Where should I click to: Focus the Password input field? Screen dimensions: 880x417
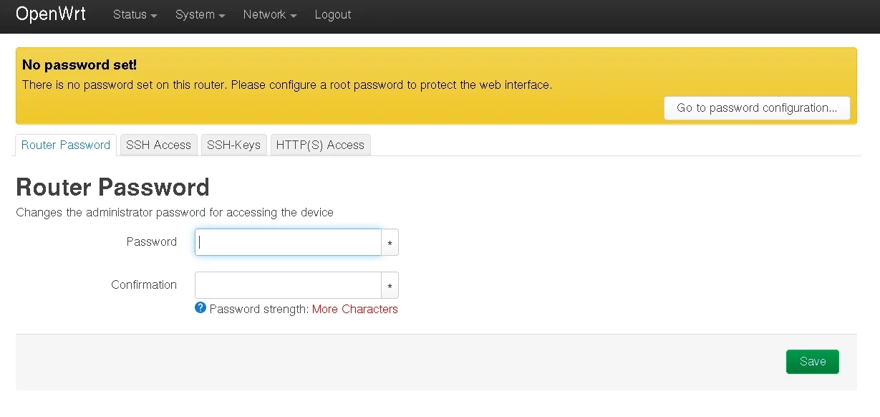(x=288, y=242)
